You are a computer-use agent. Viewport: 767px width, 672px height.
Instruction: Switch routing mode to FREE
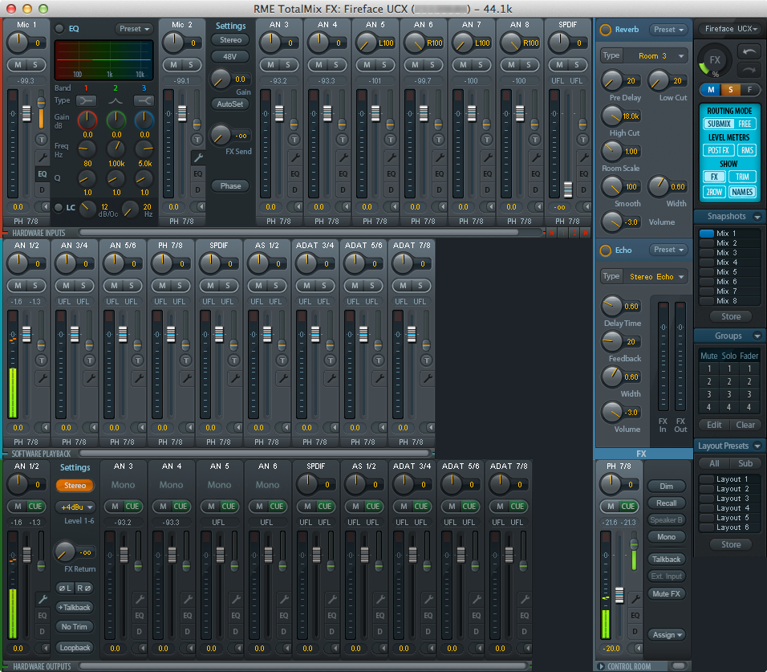[745, 122]
